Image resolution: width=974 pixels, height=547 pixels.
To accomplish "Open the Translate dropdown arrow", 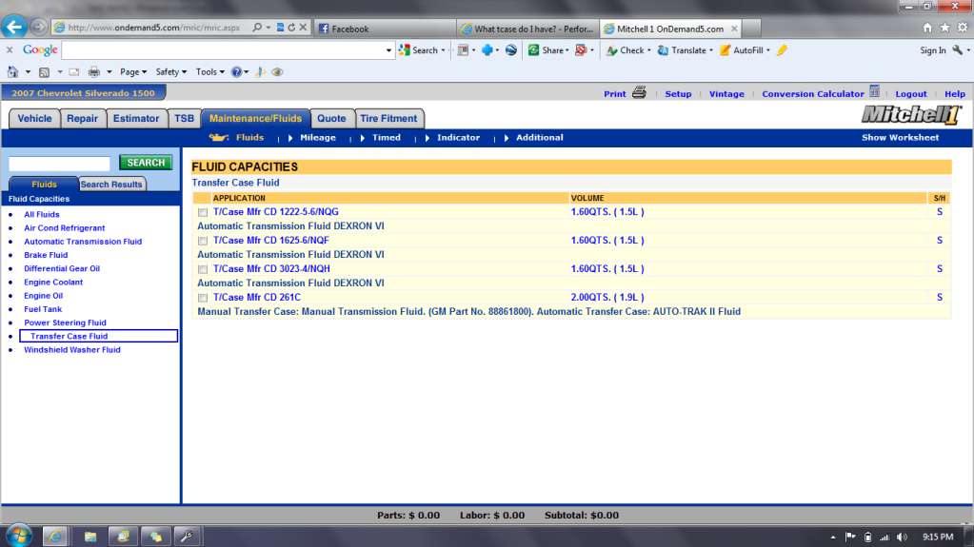I will 711,50.
